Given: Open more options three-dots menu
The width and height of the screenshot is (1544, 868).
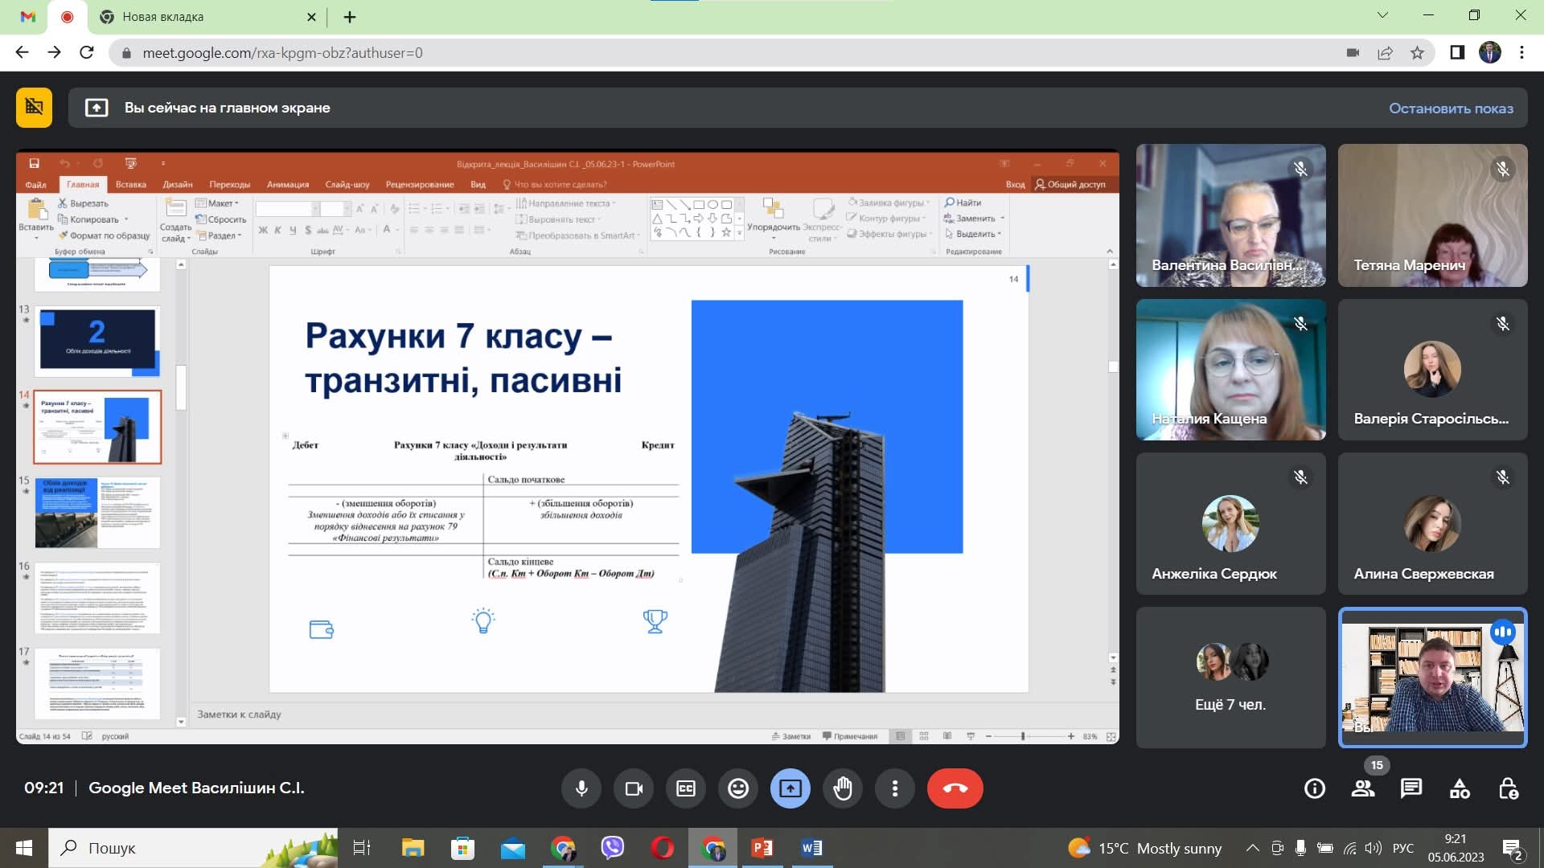Looking at the screenshot, I should (x=895, y=788).
